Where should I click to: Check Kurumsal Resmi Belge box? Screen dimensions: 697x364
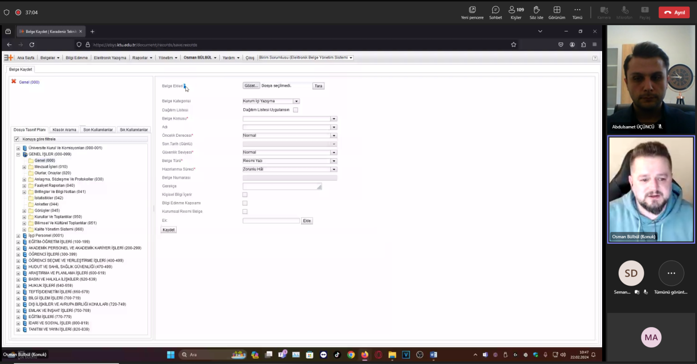[x=245, y=211]
